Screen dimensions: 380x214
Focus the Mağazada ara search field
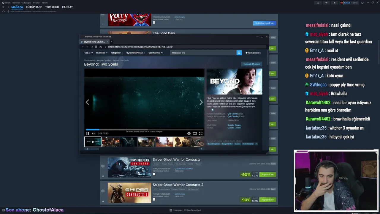pos(203,53)
